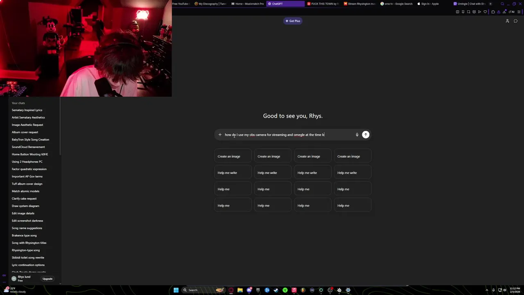Open browser tab search magnifier icon
This screenshot has width=524, height=295.
coord(502,4)
